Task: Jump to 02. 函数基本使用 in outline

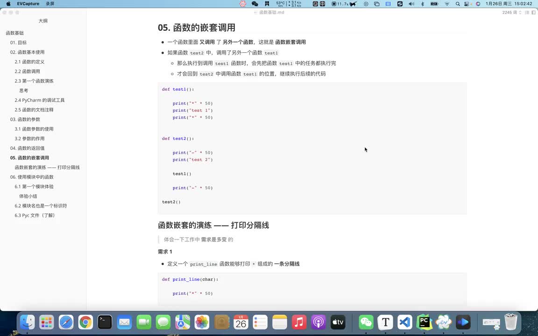Action: click(27, 52)
